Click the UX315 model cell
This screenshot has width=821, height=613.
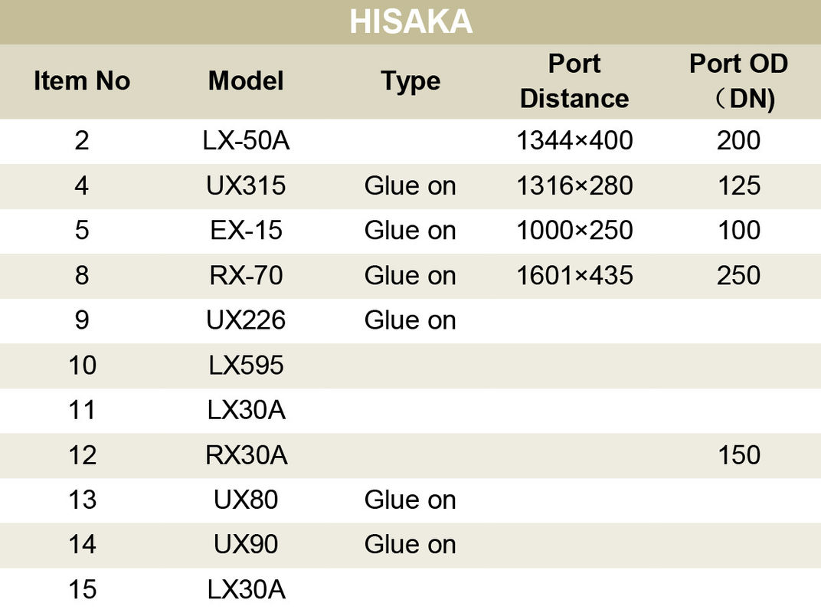click(x=246, y=186)
